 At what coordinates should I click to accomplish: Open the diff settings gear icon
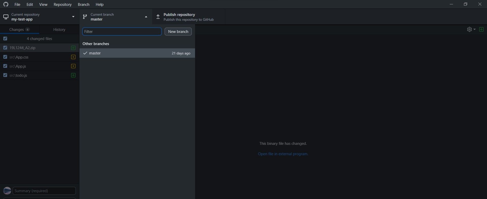[469, 29]
